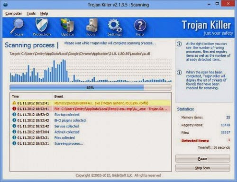Click the Target file path text

point(80,54)
